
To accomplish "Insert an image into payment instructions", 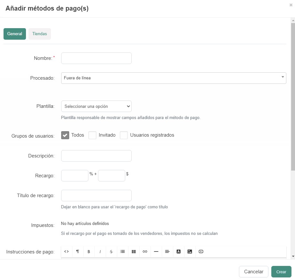I will 190,252.
